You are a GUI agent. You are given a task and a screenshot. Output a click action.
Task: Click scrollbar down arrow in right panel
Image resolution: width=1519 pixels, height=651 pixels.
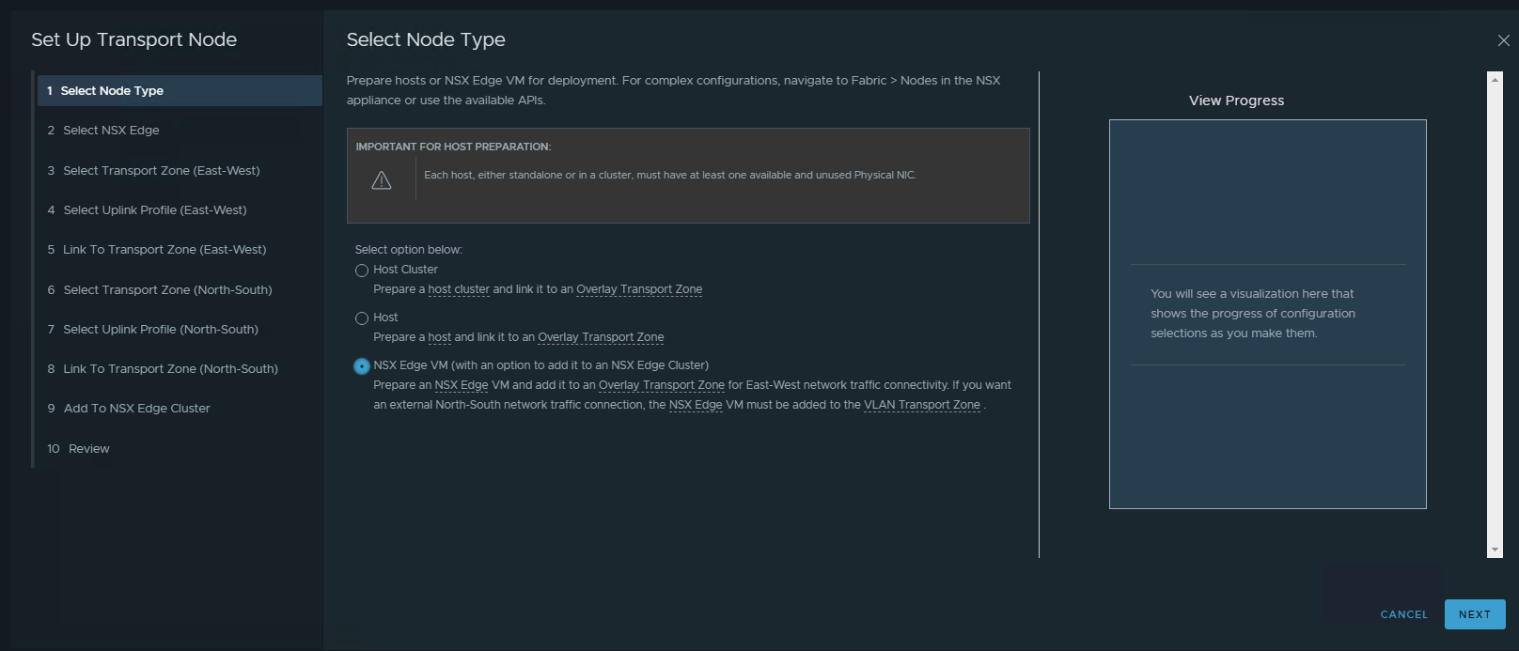[x=1495, y=550]
